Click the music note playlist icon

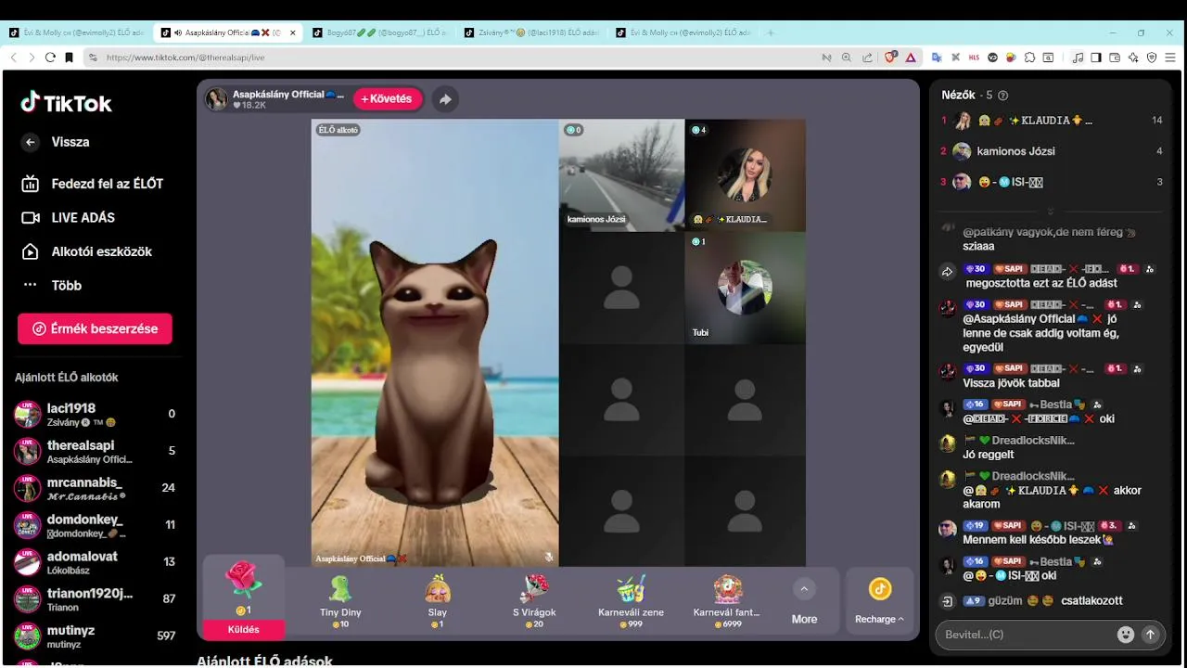pyautogui.click(x=1078, y=58)
